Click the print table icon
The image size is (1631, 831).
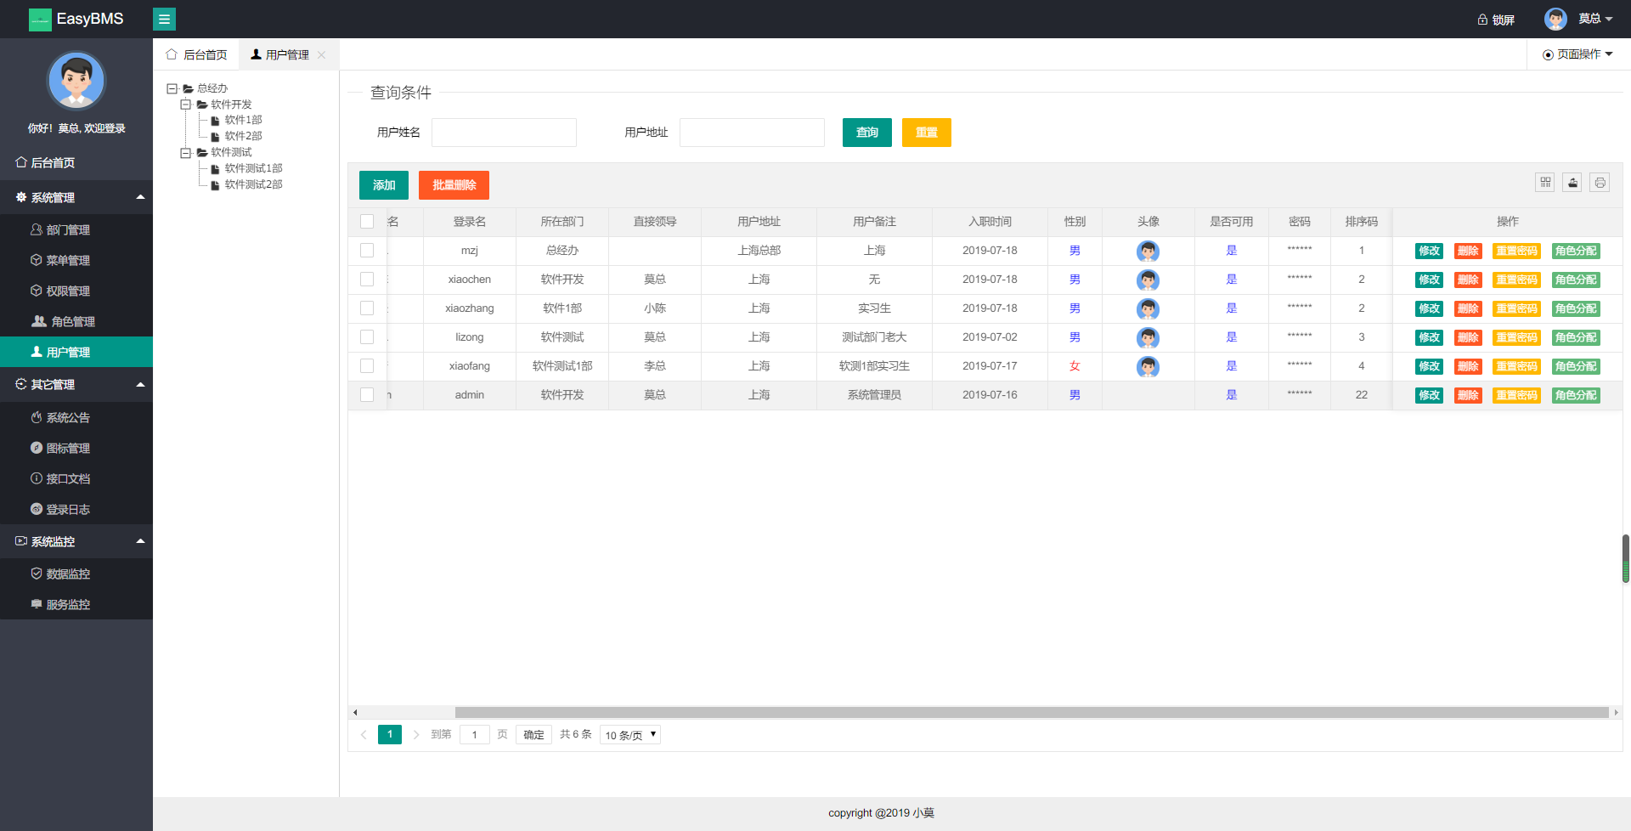pos(1600,183)
